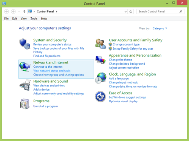Click Connect to the Internet

click(x=48, y=67)
